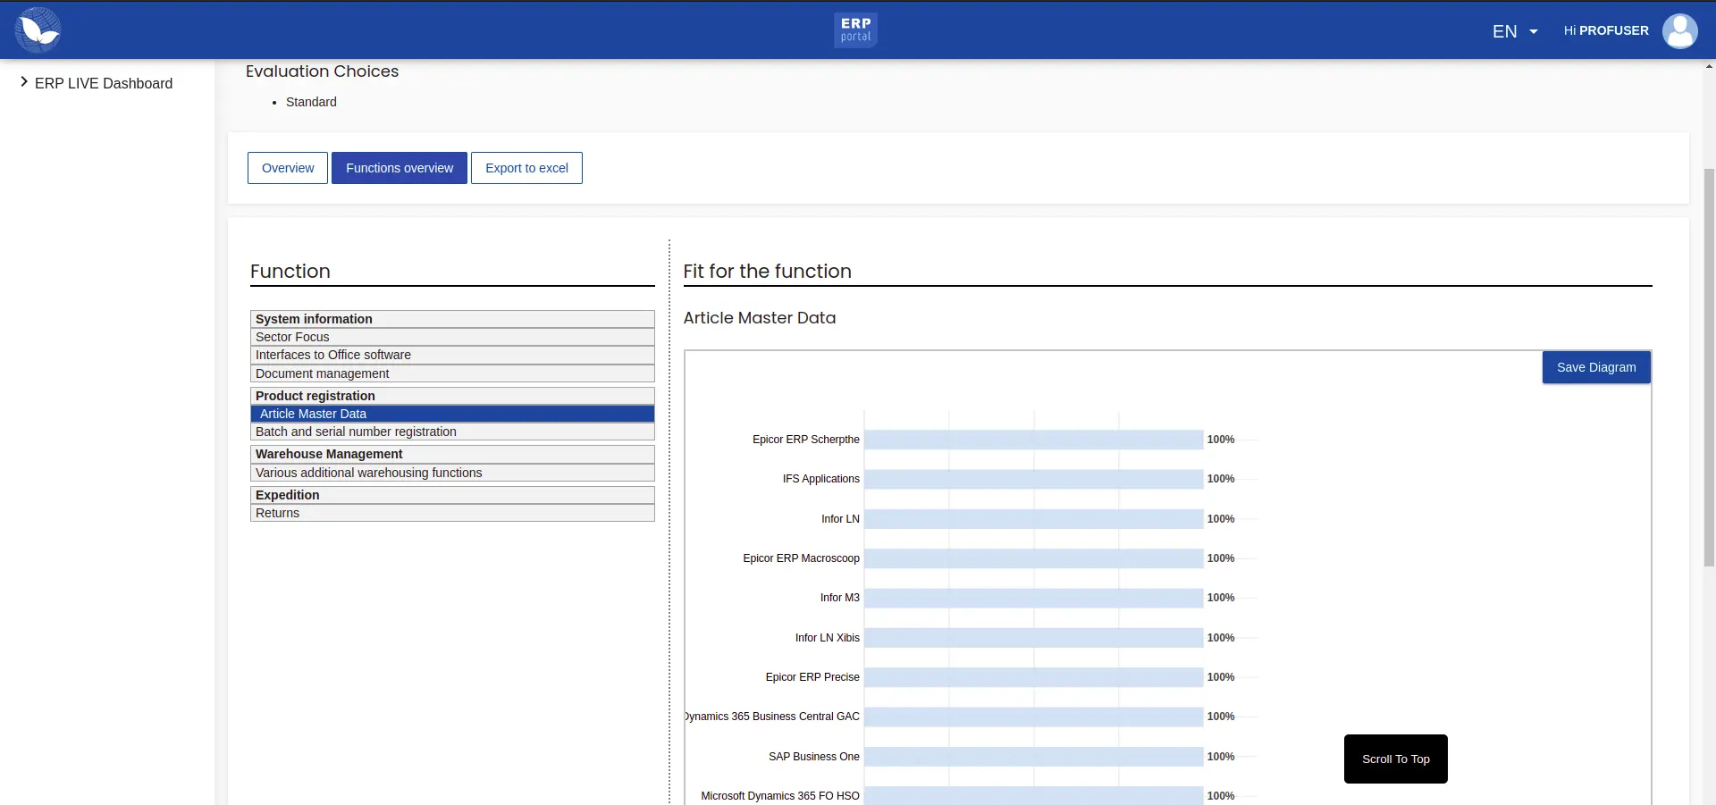Click 100% value beside Infor M3
The image size is (1716, 805).
pos(1220,598)
